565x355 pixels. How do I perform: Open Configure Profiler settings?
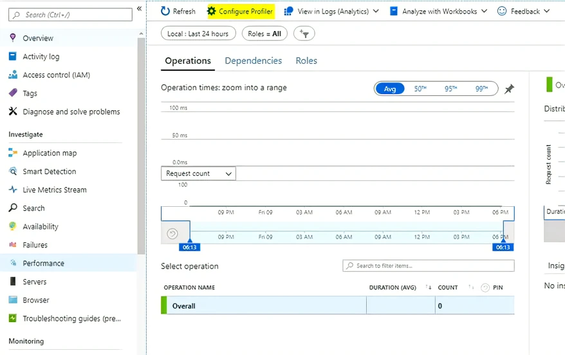[x=240, y=11]
